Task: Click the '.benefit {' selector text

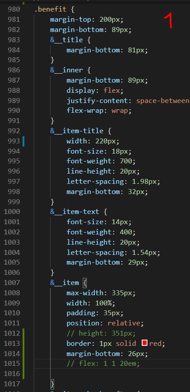Action: point(54,9)
